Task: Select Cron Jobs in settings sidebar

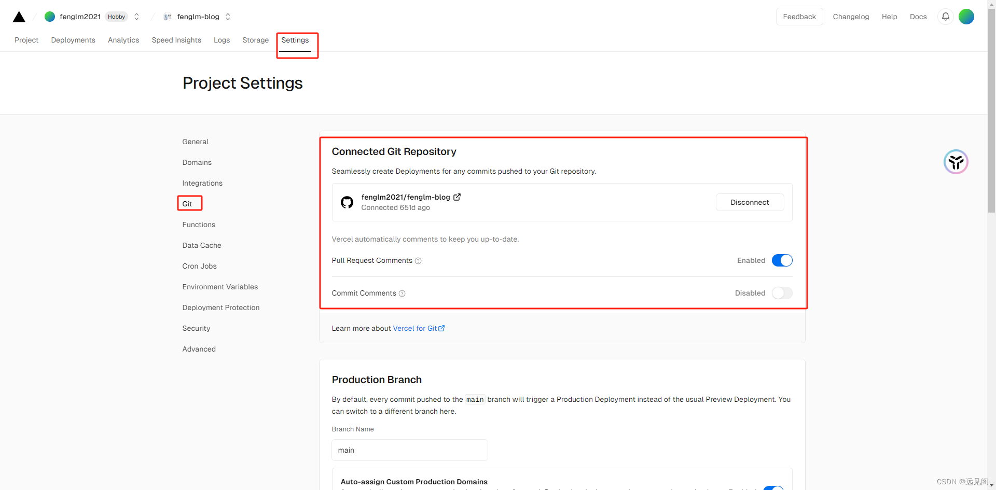Action: 199,266
